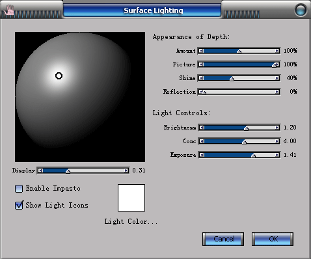Click the Amount slider's left arrow
311x259 pixels.
coord(202,51)
